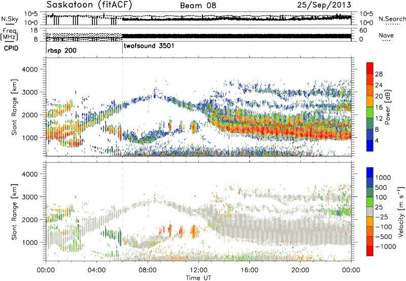This screenshot has height=281, width=406.
Task: Click the '100' tick on Velocity scale
Action: [x=381, y=197]
